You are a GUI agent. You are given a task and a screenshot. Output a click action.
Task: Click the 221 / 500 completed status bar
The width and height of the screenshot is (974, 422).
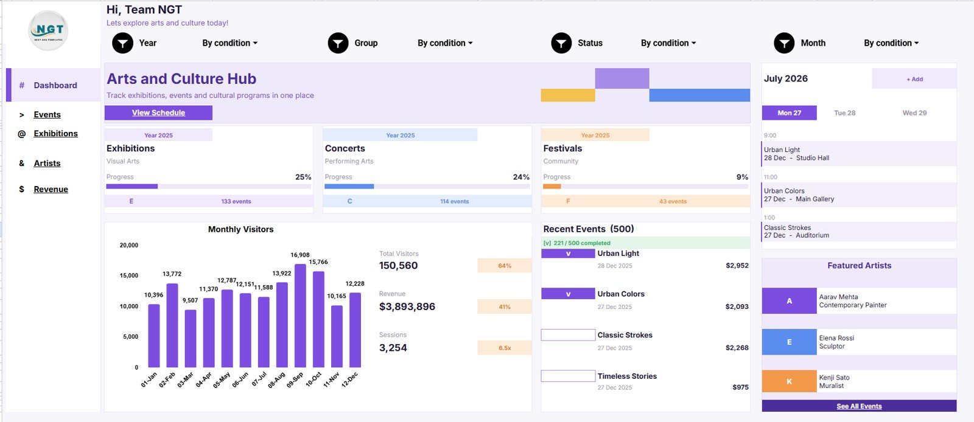pos(645,243)
